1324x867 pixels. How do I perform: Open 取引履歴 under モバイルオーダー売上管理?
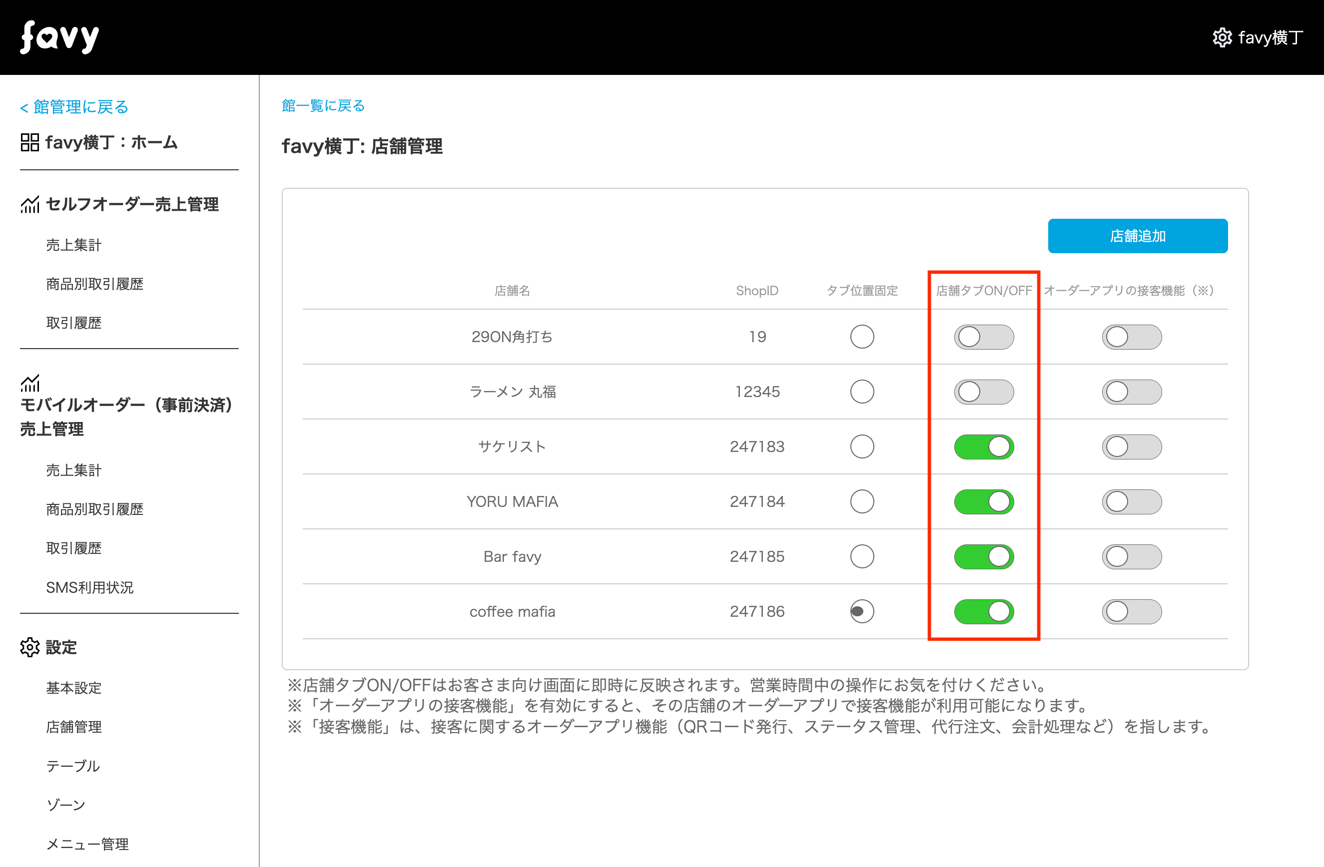pyautogui.click(x=74, y=548)
